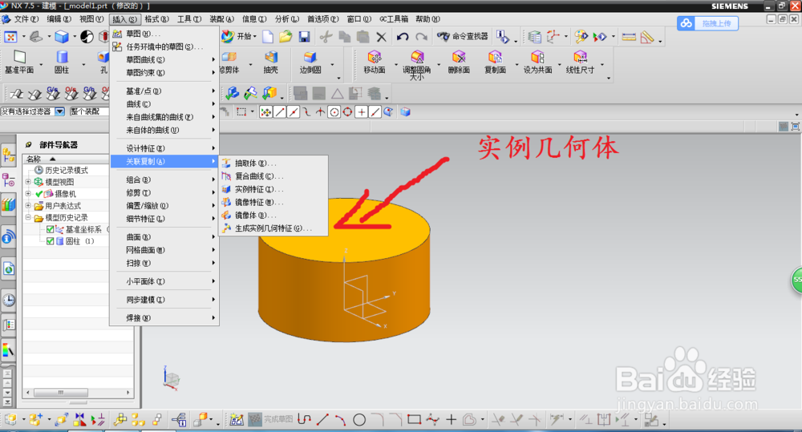Open the 分析 menu
This screenshot has width=802, height=432.
coord(286,19)
